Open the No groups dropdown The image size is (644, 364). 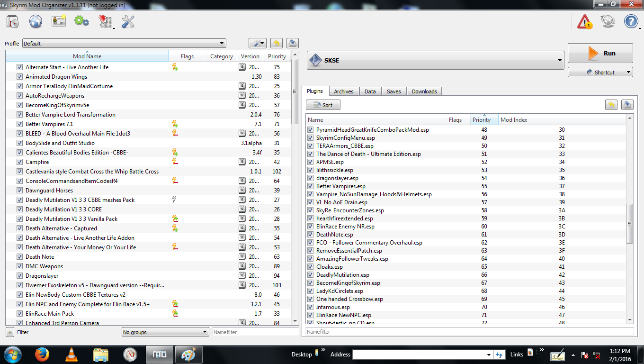click(x=165, y=332)
